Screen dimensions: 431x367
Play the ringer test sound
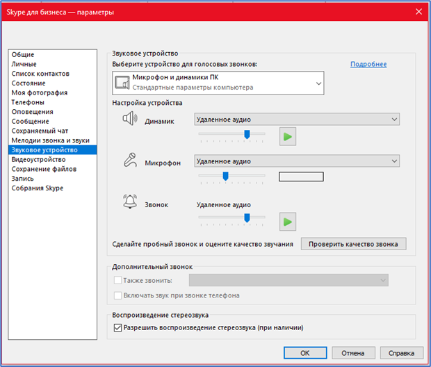(x=288, y=222)
